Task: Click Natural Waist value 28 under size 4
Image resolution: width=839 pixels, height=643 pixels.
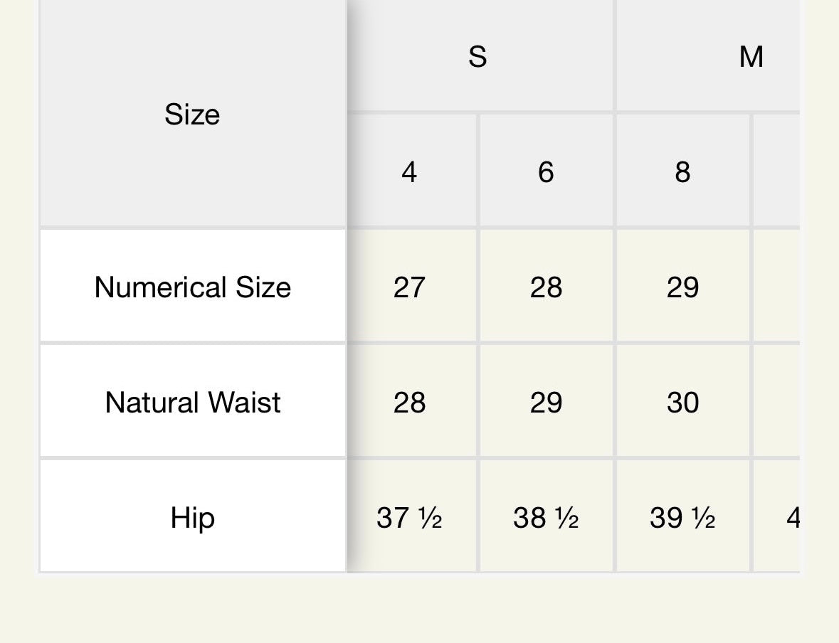Action: pyautogui.click(x=409, y=403)
